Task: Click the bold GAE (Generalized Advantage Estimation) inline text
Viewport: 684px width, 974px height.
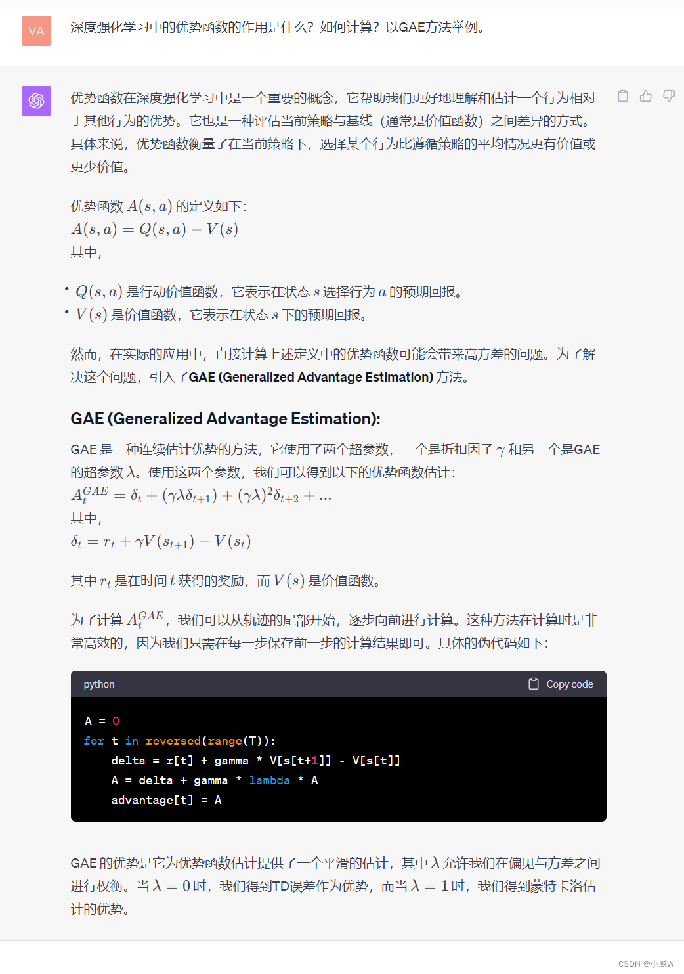Action: click(x=311, y=377)
